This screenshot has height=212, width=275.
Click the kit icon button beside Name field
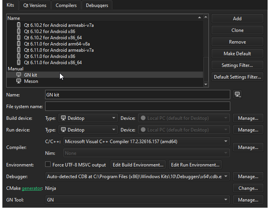coord(237,95)
